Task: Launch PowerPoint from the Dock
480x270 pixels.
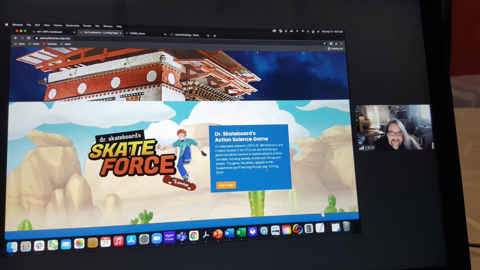Action: (x=218, y=234)
